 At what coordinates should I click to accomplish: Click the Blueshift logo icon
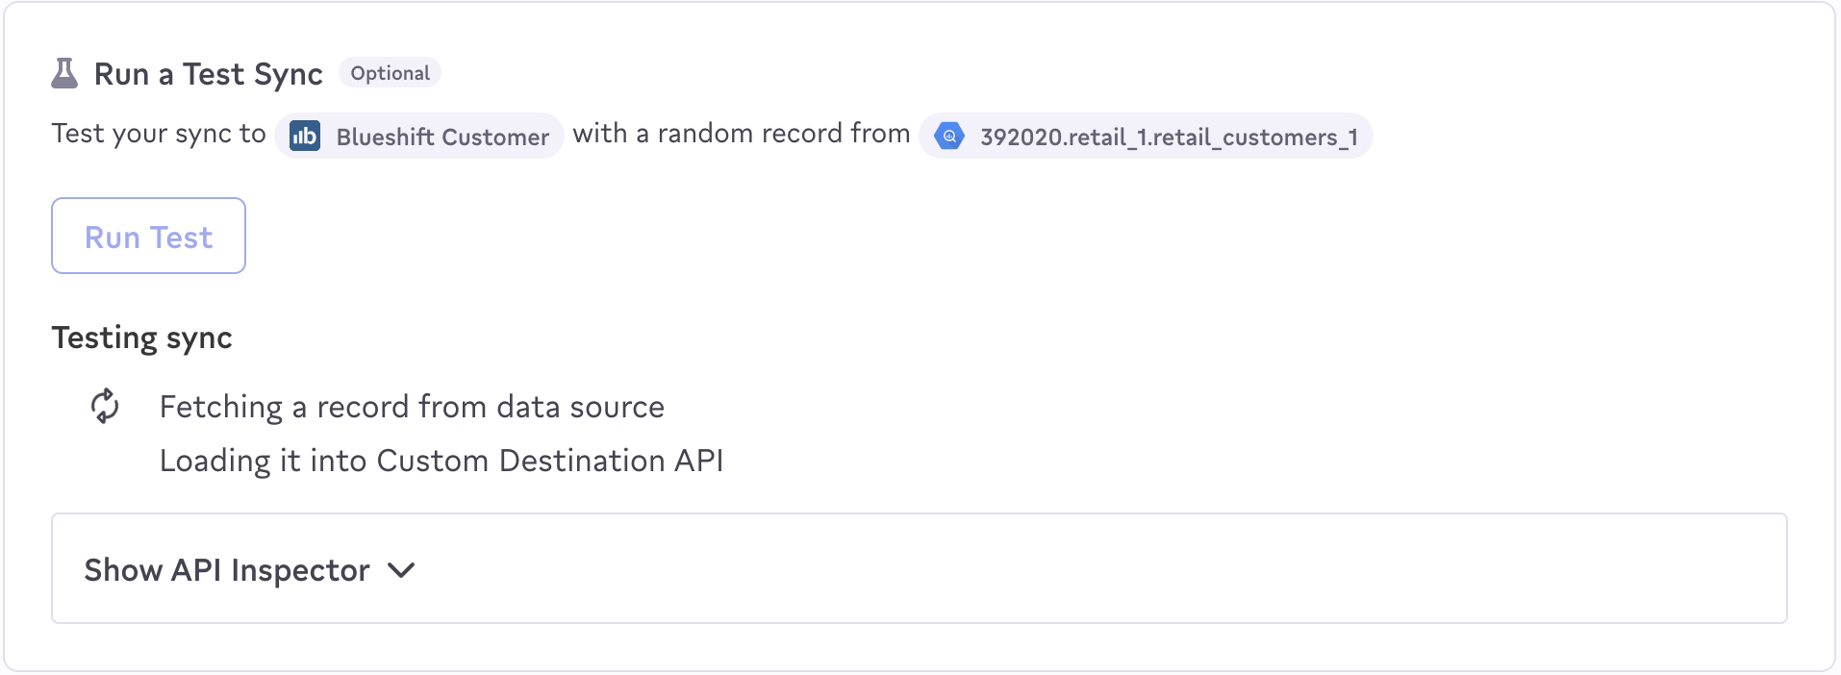tap(305, 136)
